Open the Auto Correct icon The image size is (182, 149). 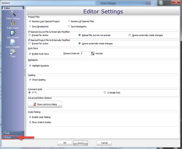(x=13, y=33)
